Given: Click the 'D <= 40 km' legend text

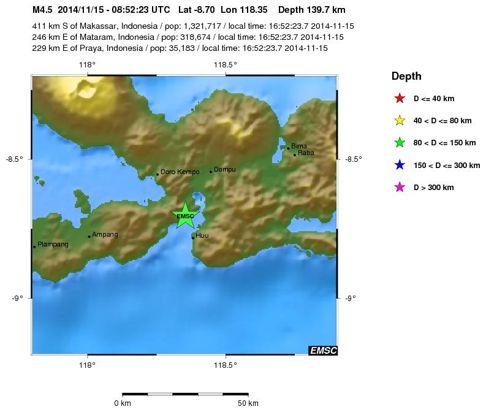Looking at the screenshot, I should [434, 99].
